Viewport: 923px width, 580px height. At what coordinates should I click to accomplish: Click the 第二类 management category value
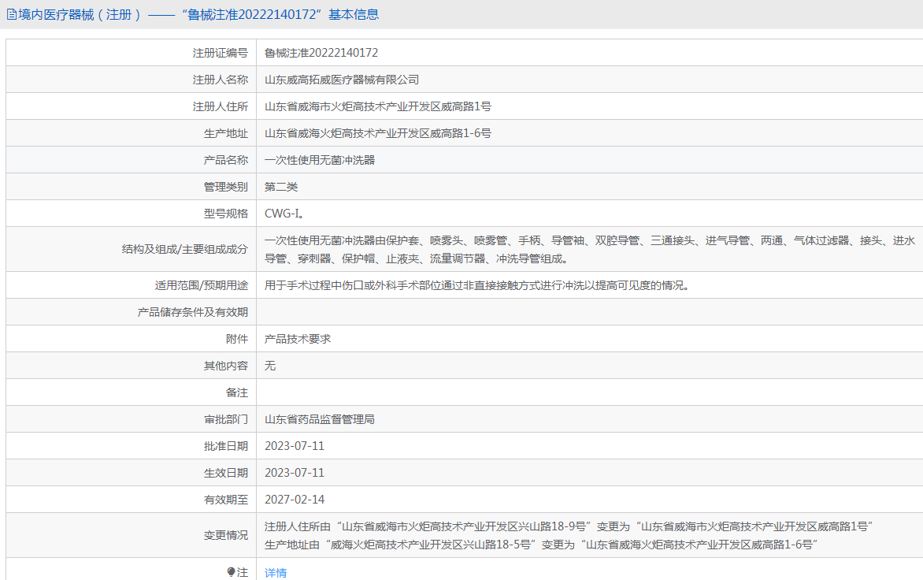[281, 187]
